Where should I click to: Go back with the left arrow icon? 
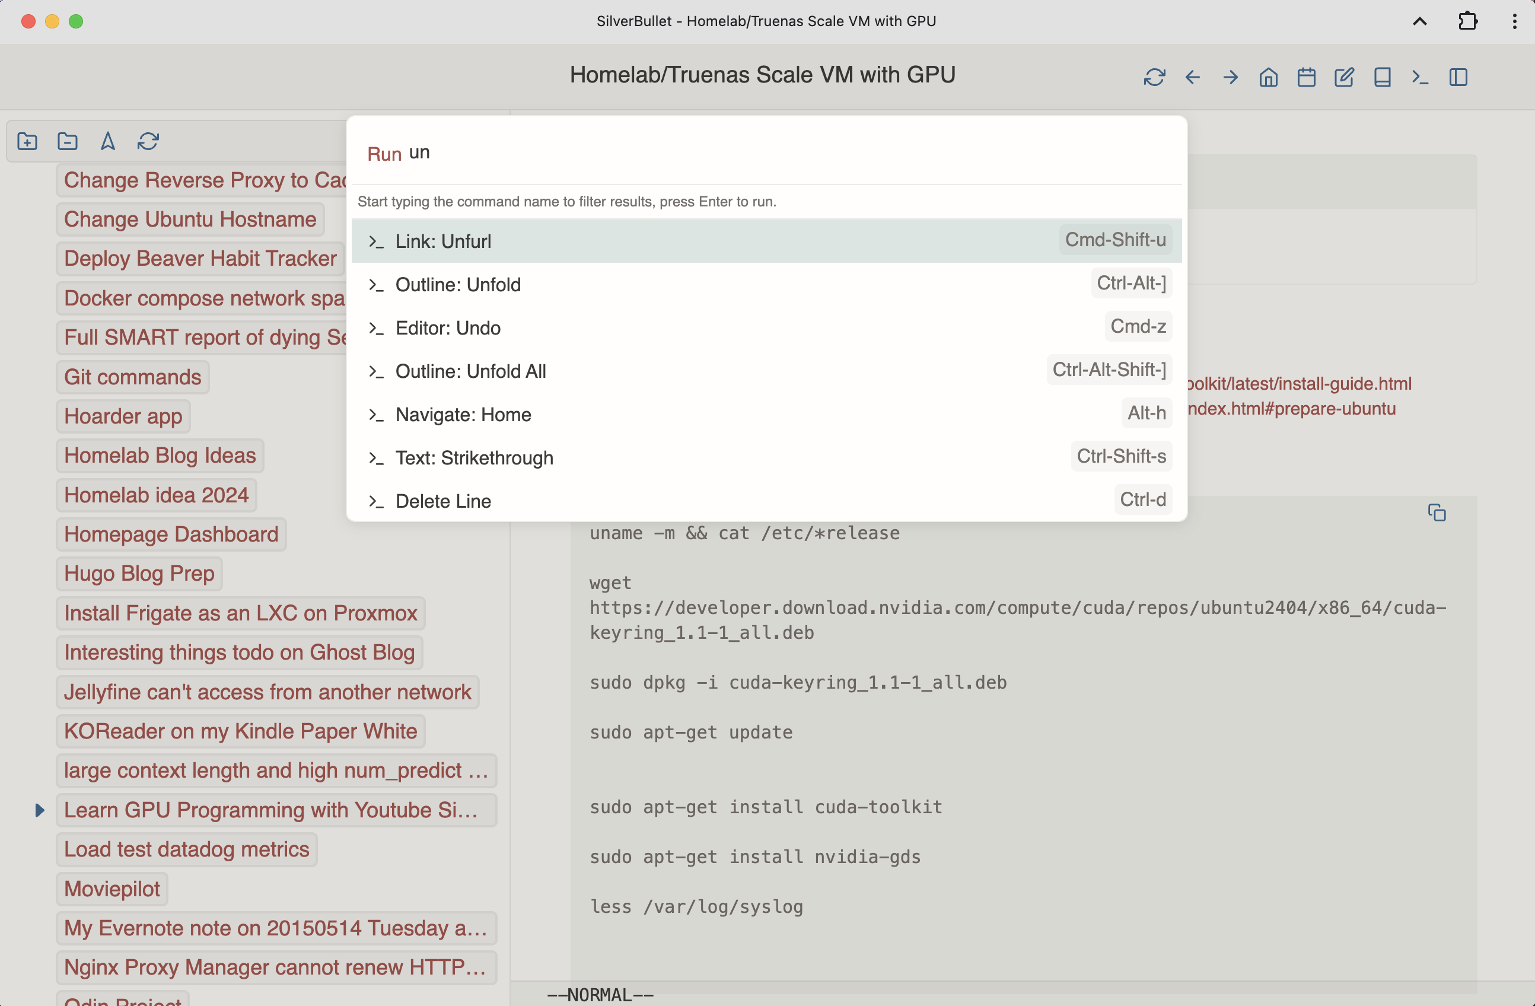click(x=1193, y=77)
